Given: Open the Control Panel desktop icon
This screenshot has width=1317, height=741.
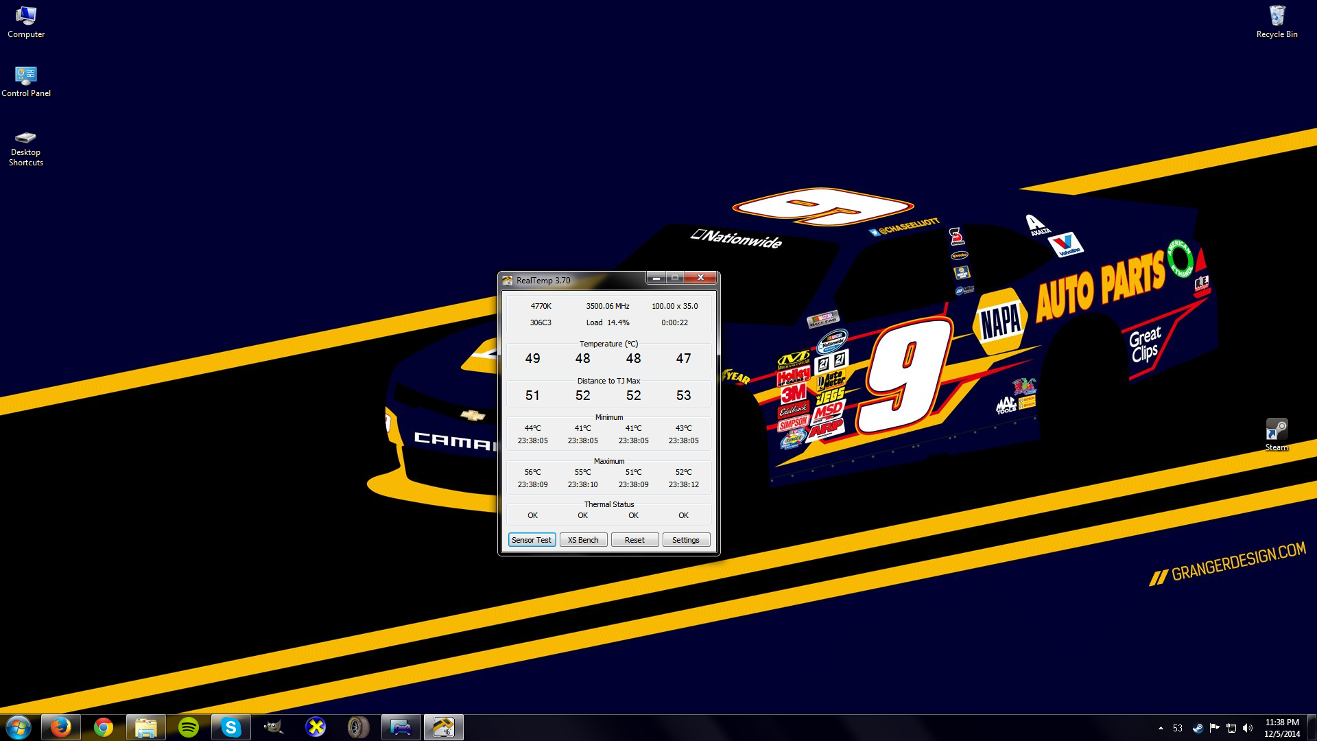Looking at the screenshot, I should (26, 81).
